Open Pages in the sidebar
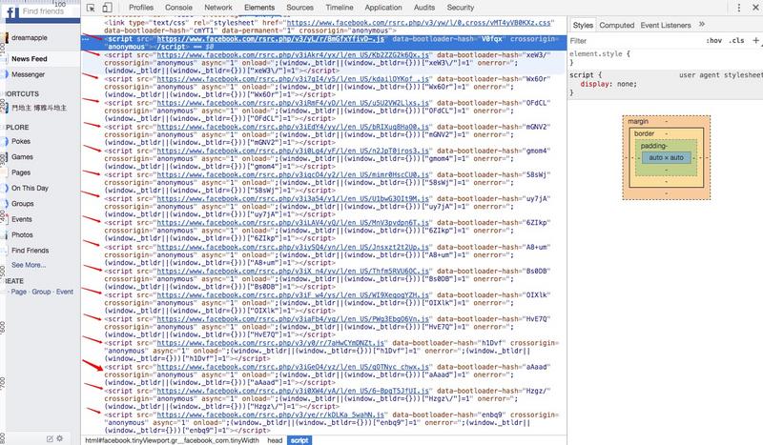This screenshot has height=445, width=763. pos(21,172)
